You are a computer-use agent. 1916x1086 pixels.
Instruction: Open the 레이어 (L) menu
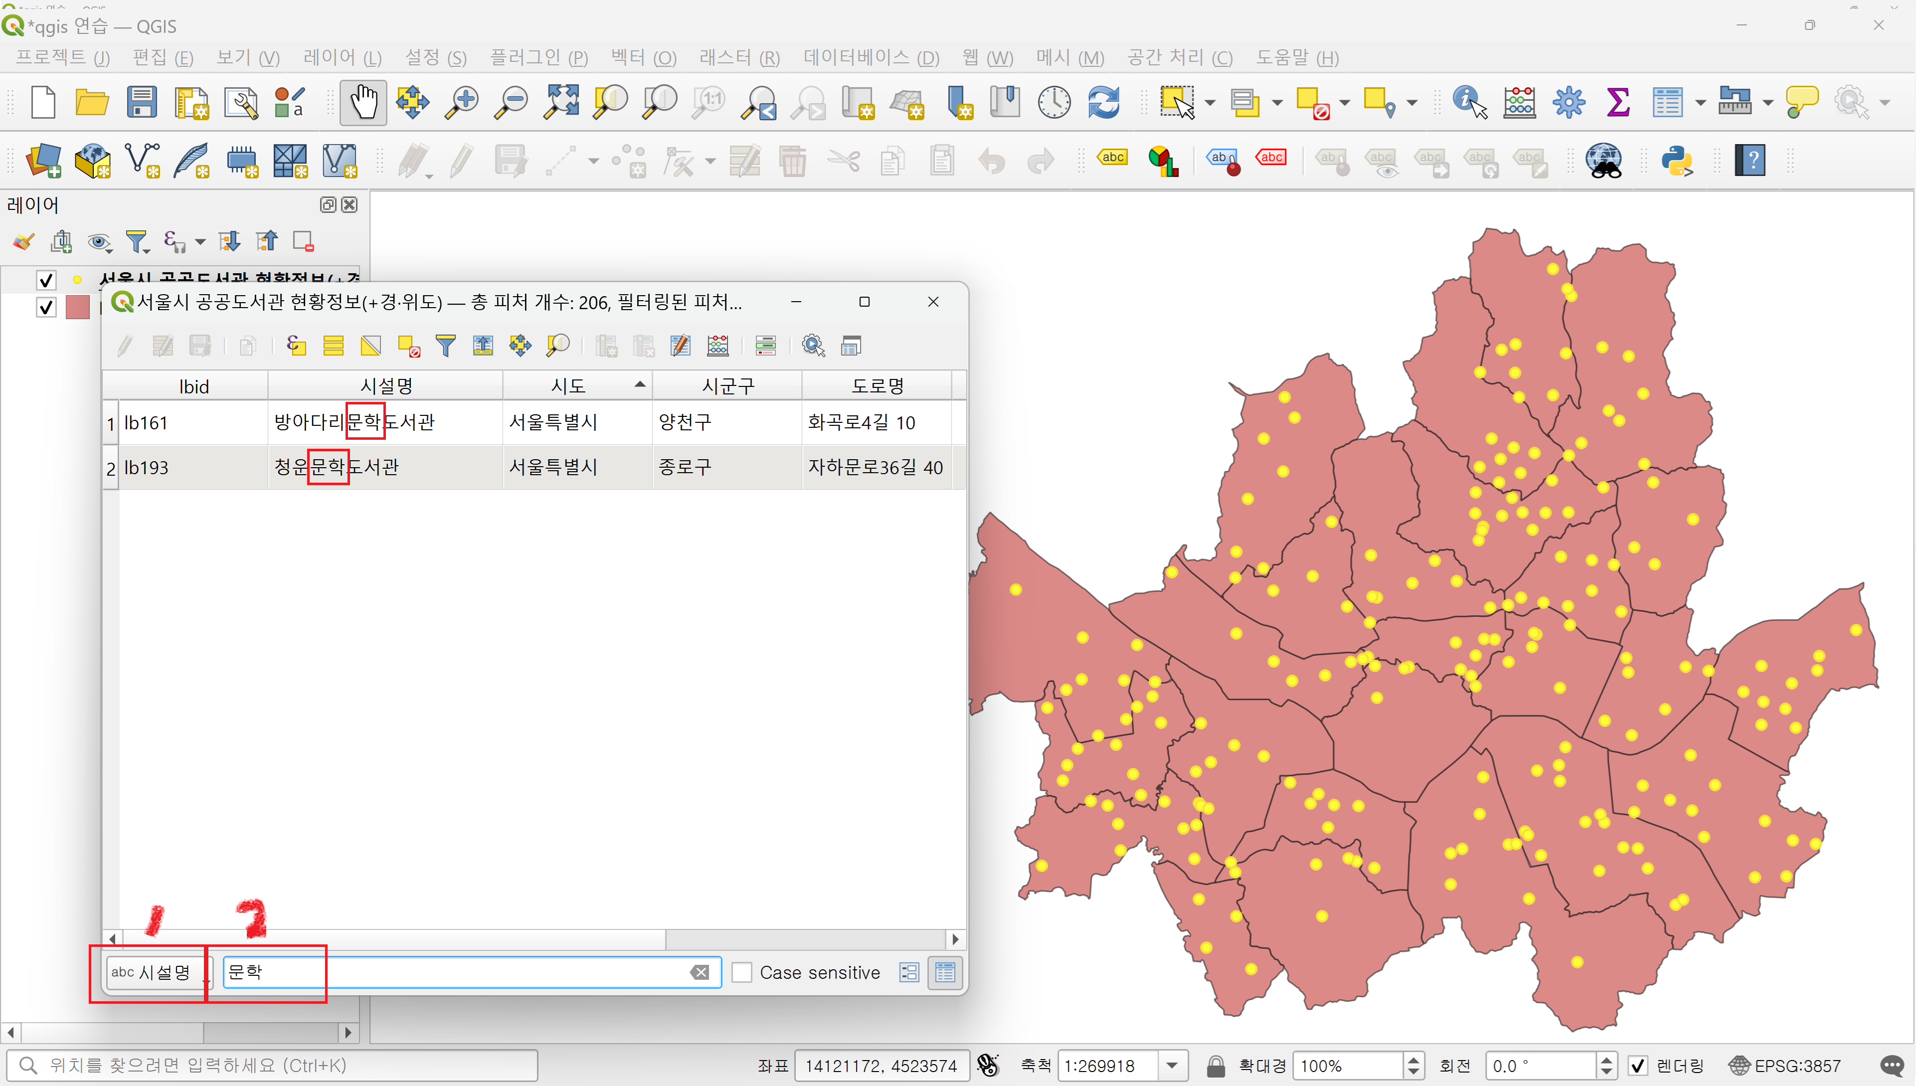(343, 57)
